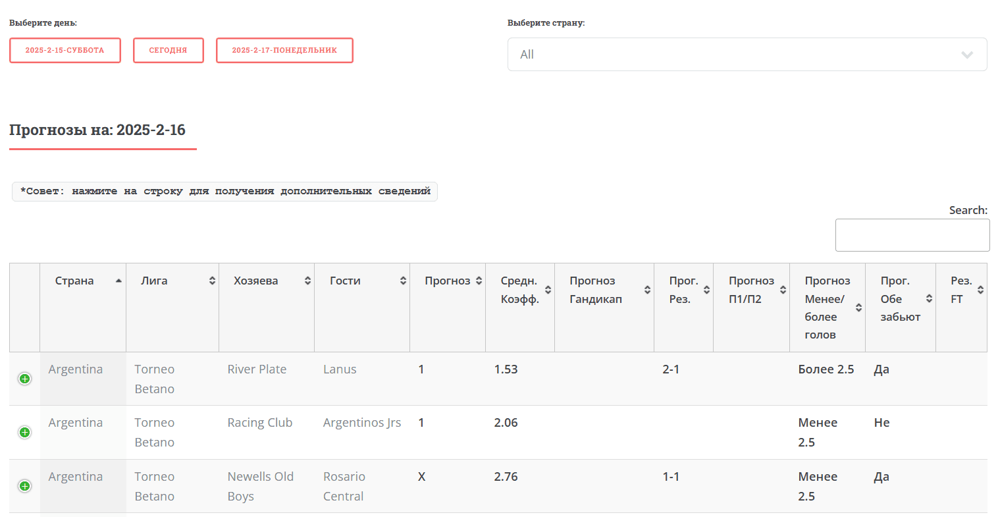Sort table by Прогноз П1/П2 column

coord(752,308)
